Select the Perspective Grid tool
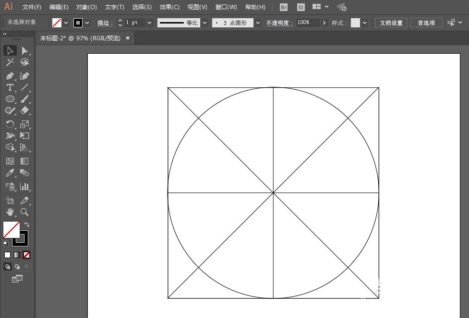 coord(24,147)
